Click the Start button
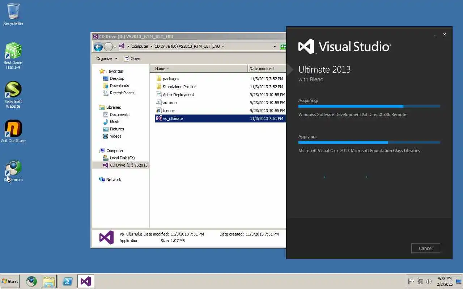The image size is (463, 289). pos(10,281)
